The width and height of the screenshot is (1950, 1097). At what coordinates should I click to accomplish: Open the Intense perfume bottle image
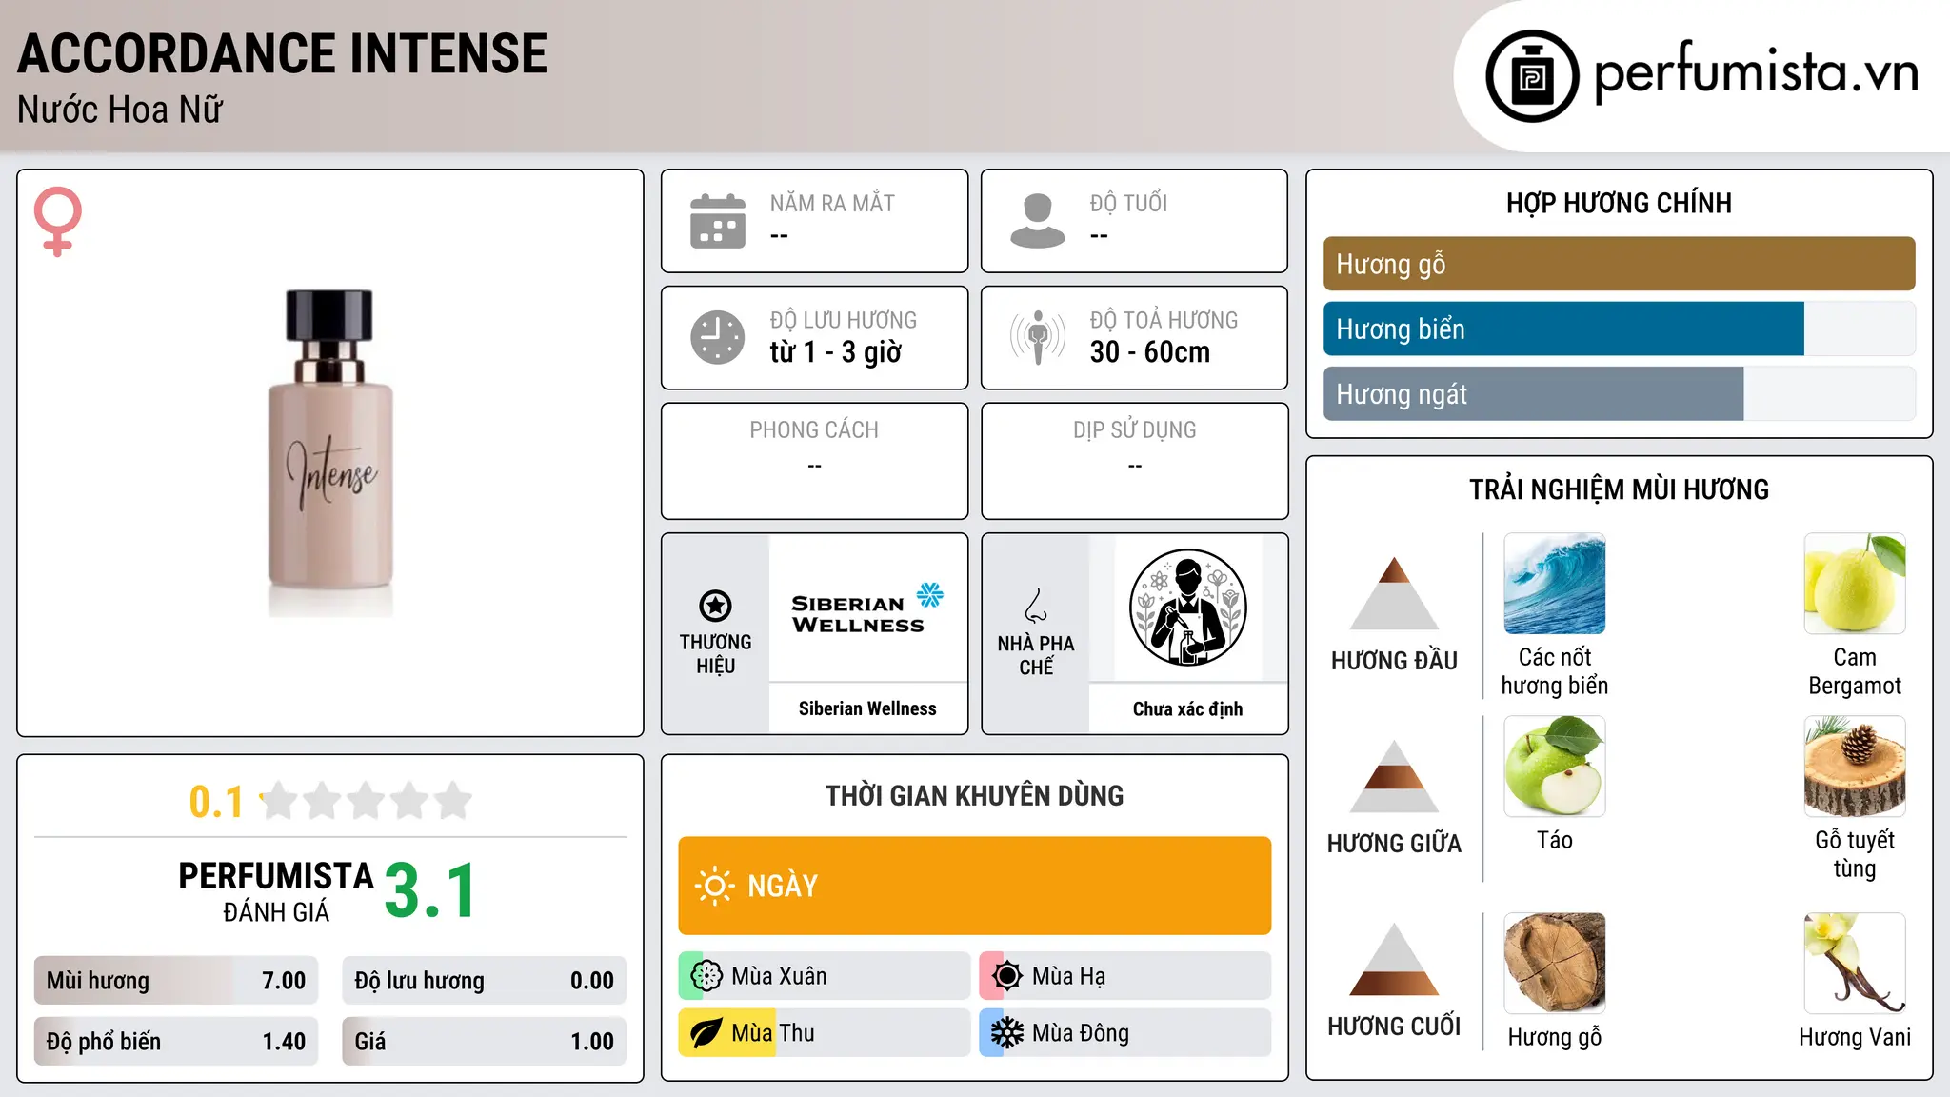click(x=329, y=453)
